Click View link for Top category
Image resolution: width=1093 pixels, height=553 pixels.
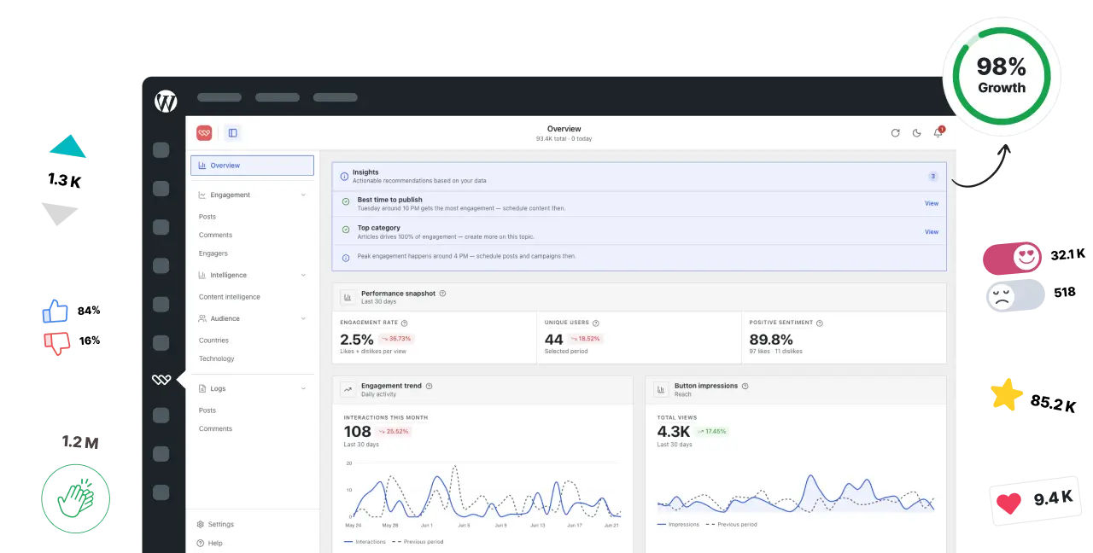point(932,231)
